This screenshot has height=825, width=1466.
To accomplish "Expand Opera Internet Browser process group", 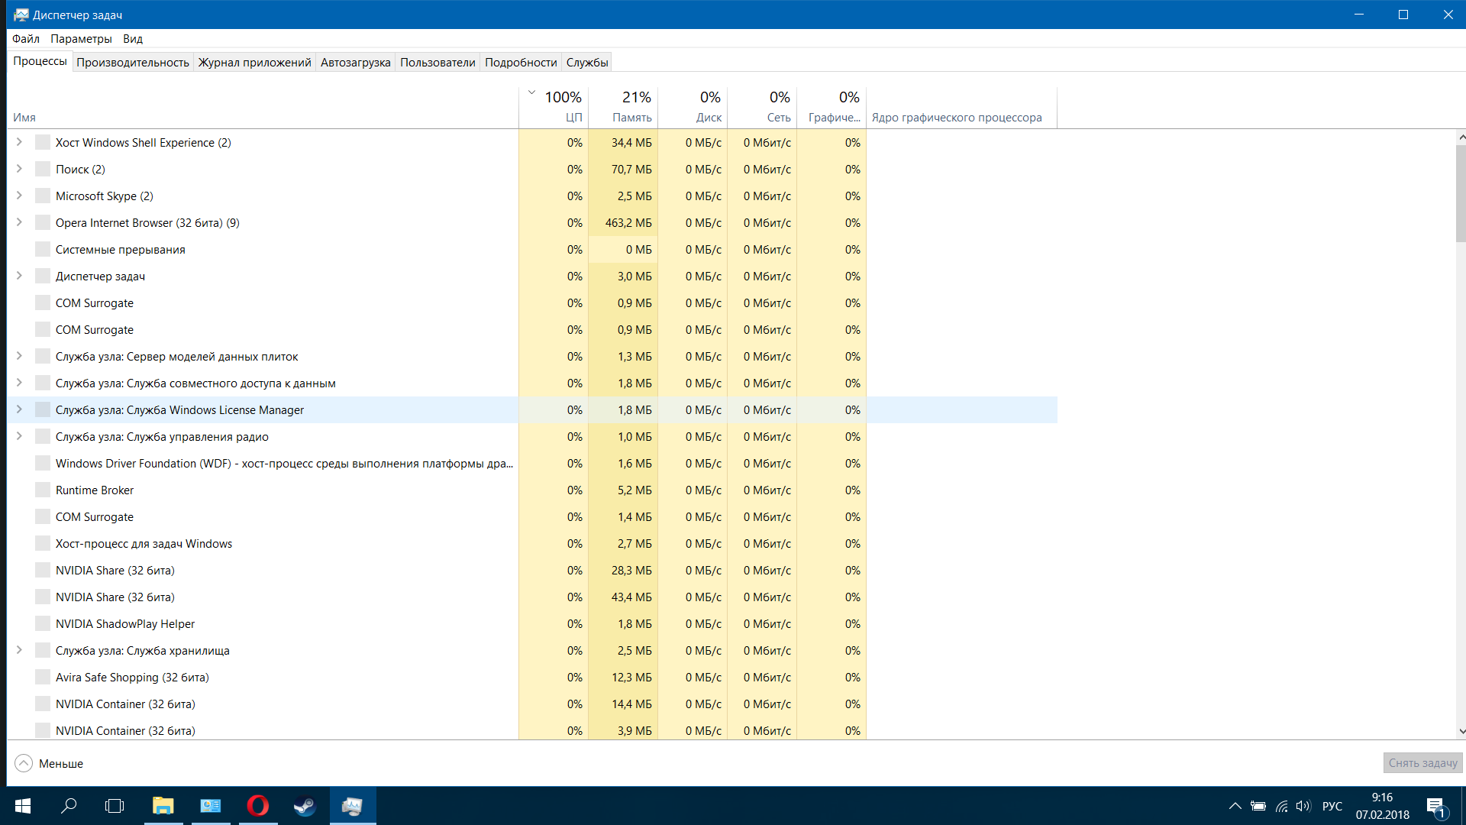I will pos(19,222).
